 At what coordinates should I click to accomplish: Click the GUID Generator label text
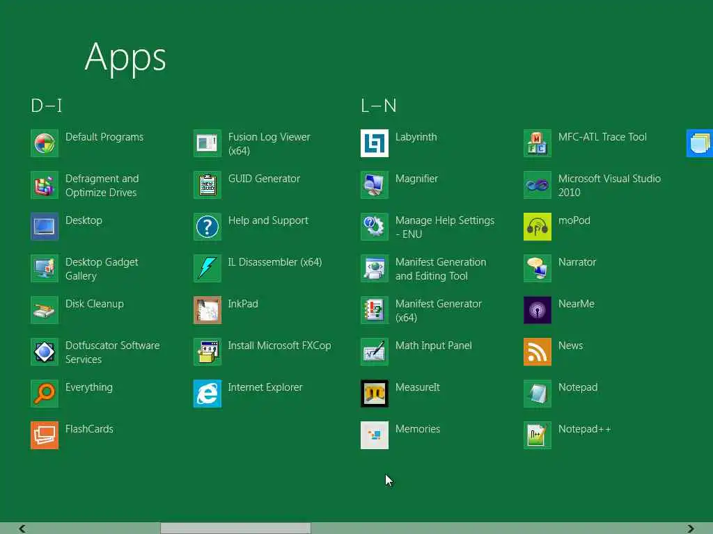pos(264,179)
